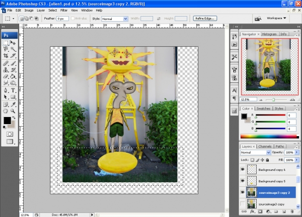
Task: Hide the sourceimage3 copy 2 layer
Action: [243, 192]
